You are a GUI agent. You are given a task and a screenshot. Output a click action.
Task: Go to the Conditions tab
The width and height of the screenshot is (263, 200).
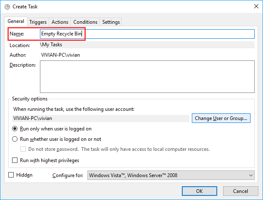pos(85,22)
